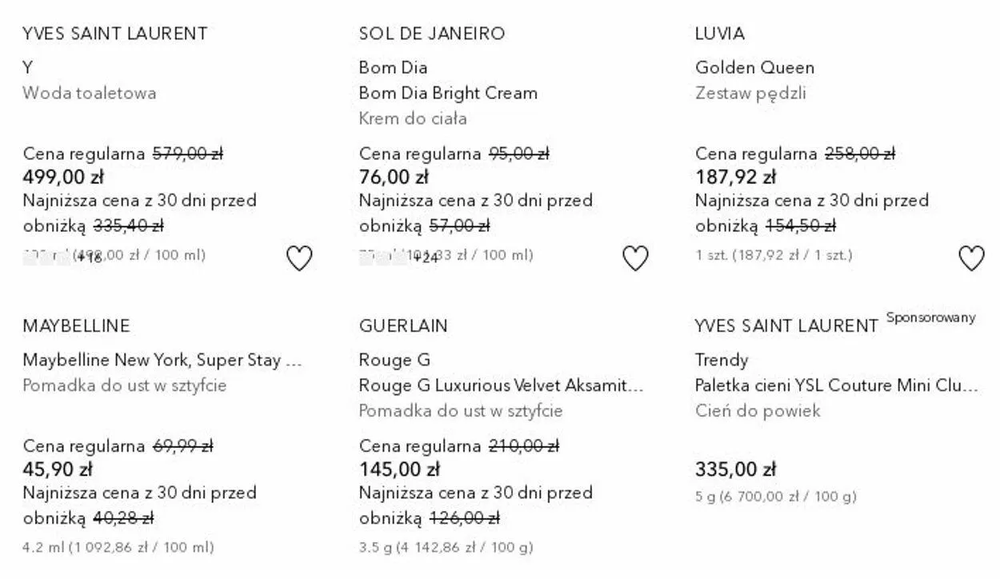The height and width of the screenshot is (579, 1000).
Task: Open the SOL DE JANEIRO brand heading
Action: coord(432,34)
